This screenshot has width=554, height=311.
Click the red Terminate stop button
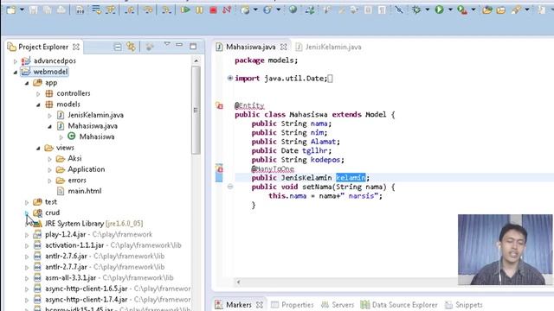coord(213,10)
